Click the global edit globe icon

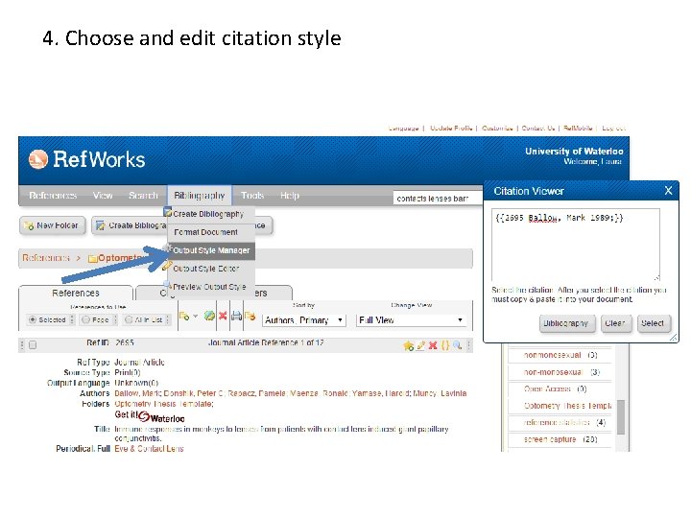210,316
